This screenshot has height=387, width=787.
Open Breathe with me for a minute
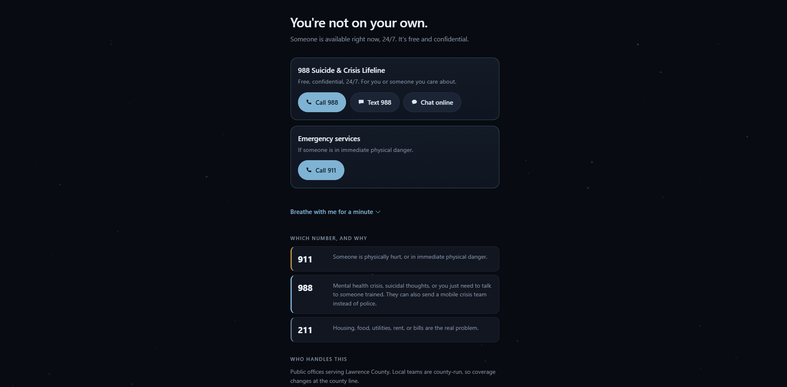tap(335, 212)
